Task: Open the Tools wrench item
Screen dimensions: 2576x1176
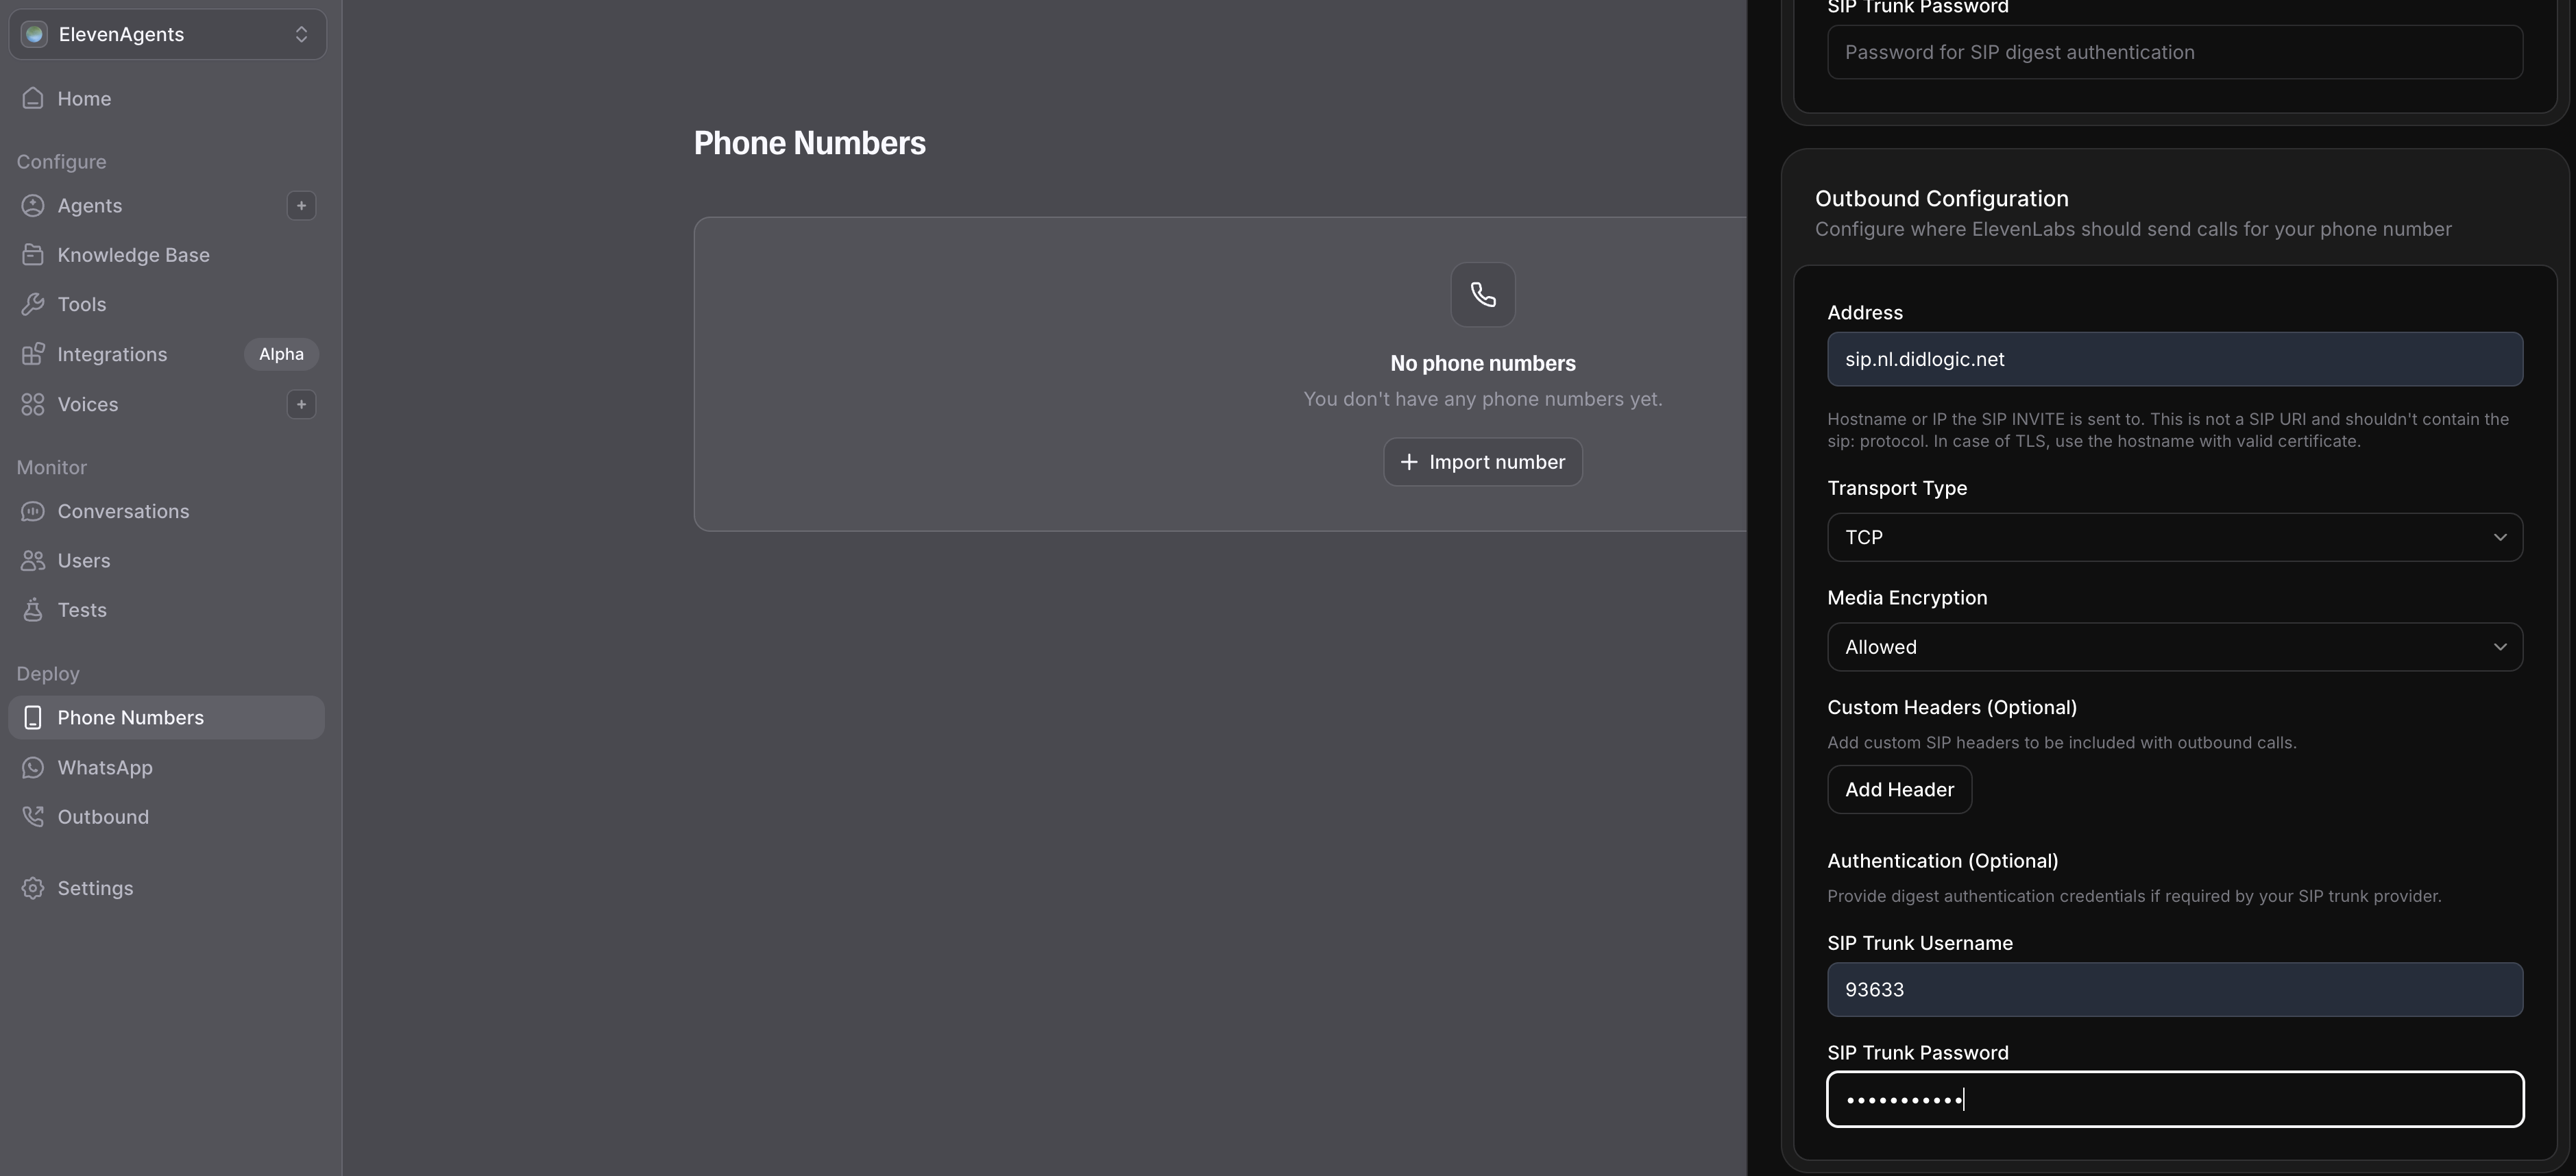Action: click(81, 304)
